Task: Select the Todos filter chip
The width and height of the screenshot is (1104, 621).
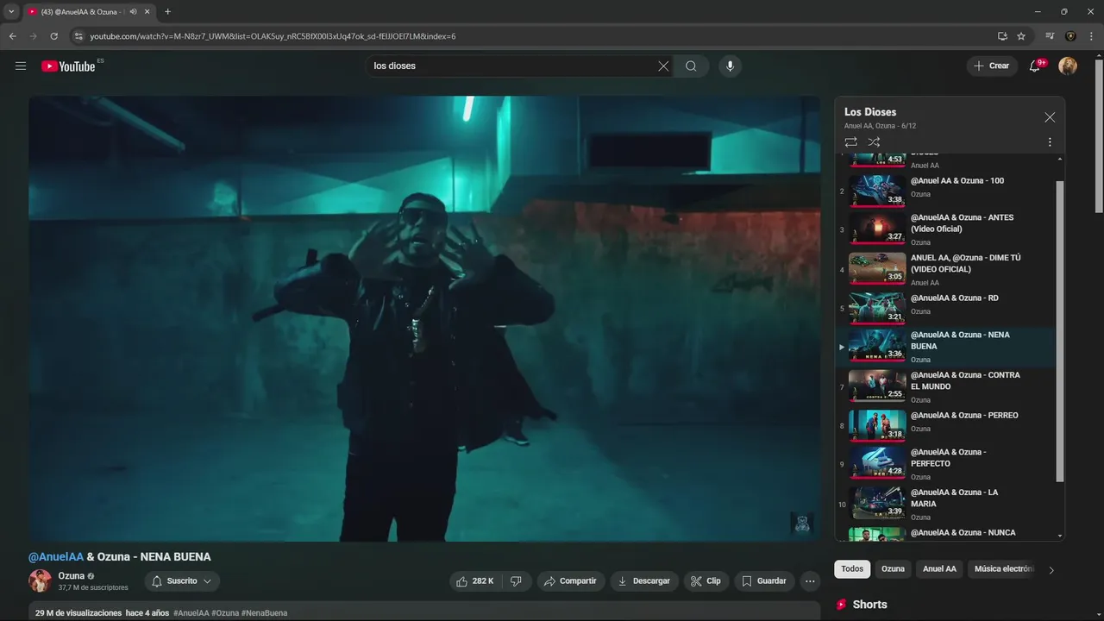Action: click(852, 569)
